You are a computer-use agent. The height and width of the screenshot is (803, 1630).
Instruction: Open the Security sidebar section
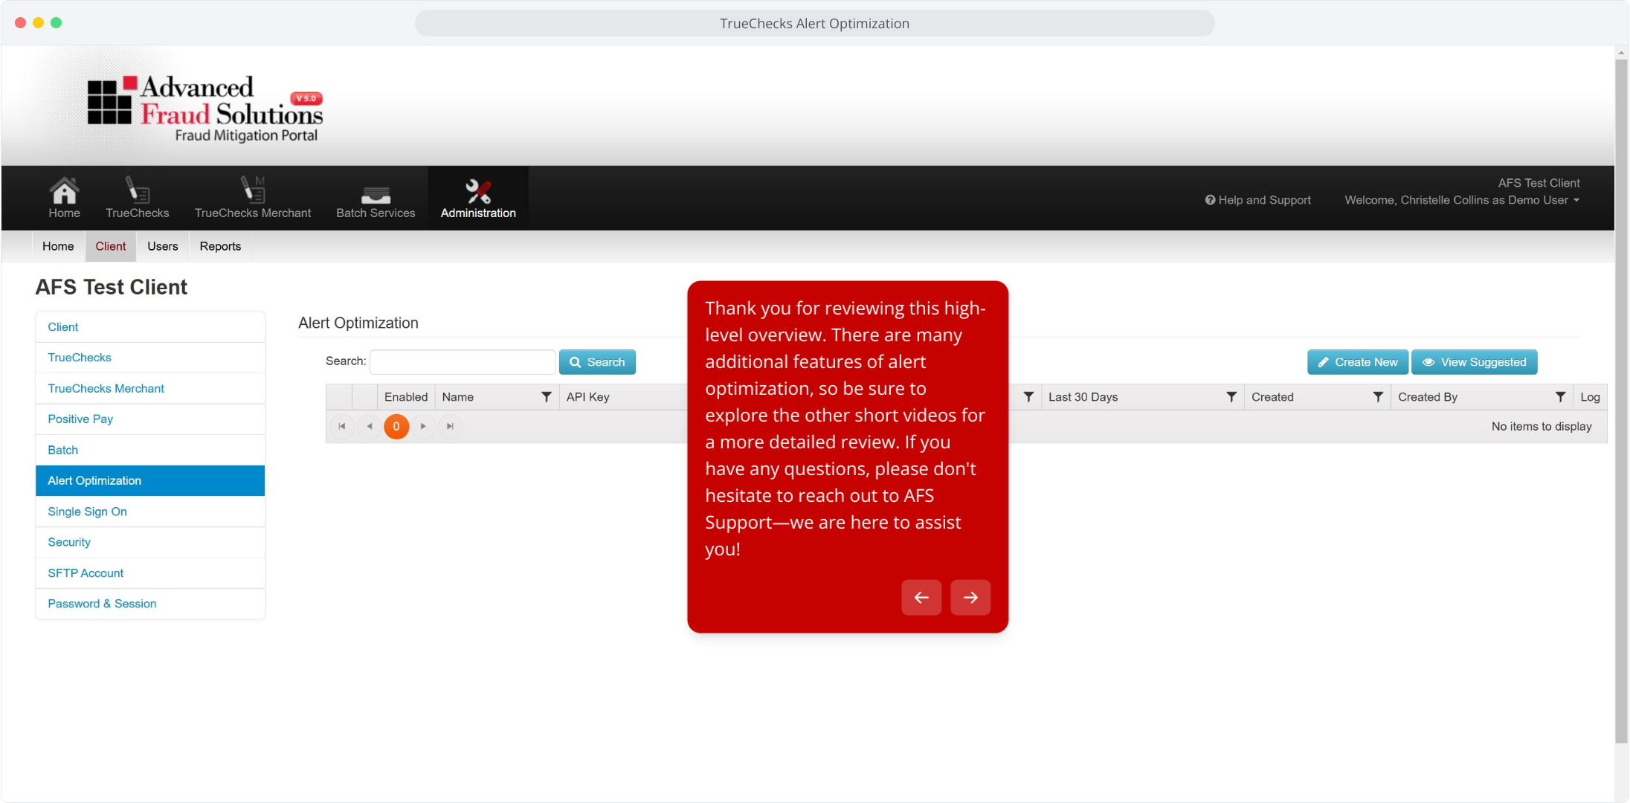pyautogui.click(x=150, y=542)
